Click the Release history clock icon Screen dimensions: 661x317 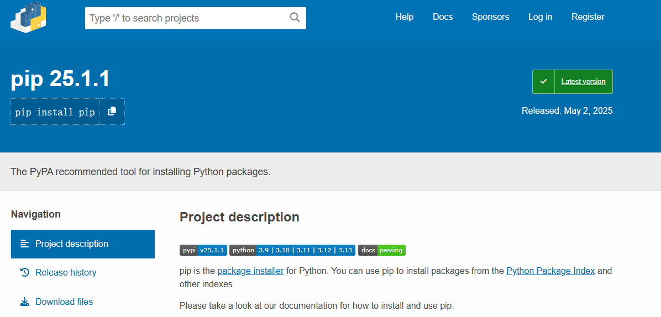[24, 272]
